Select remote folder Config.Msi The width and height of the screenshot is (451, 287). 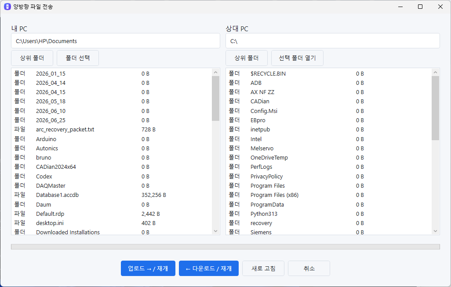tap(328, 111)
